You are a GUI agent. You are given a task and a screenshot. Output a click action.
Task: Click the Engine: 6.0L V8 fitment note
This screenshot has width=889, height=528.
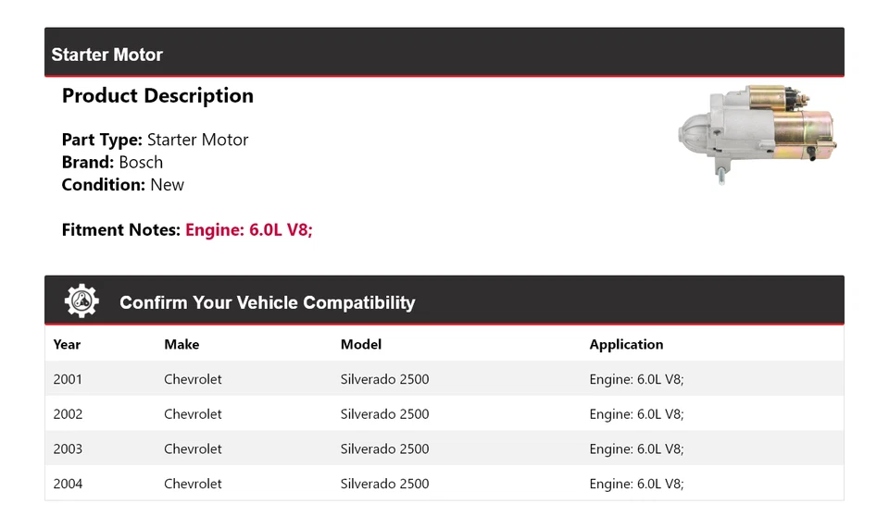pos(249,229)
